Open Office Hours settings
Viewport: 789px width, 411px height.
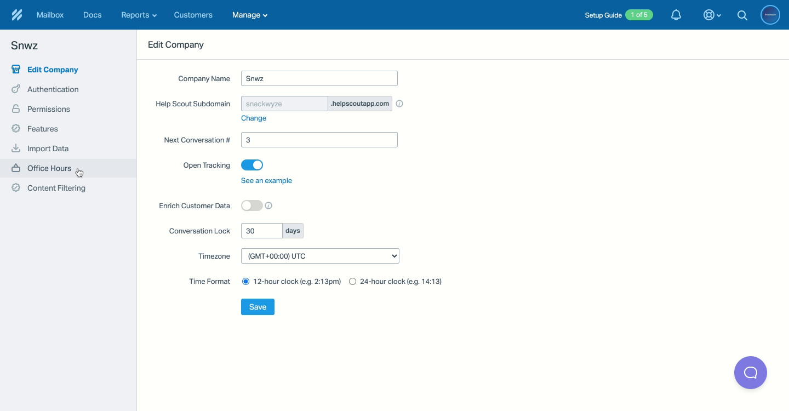pos(49,168)
